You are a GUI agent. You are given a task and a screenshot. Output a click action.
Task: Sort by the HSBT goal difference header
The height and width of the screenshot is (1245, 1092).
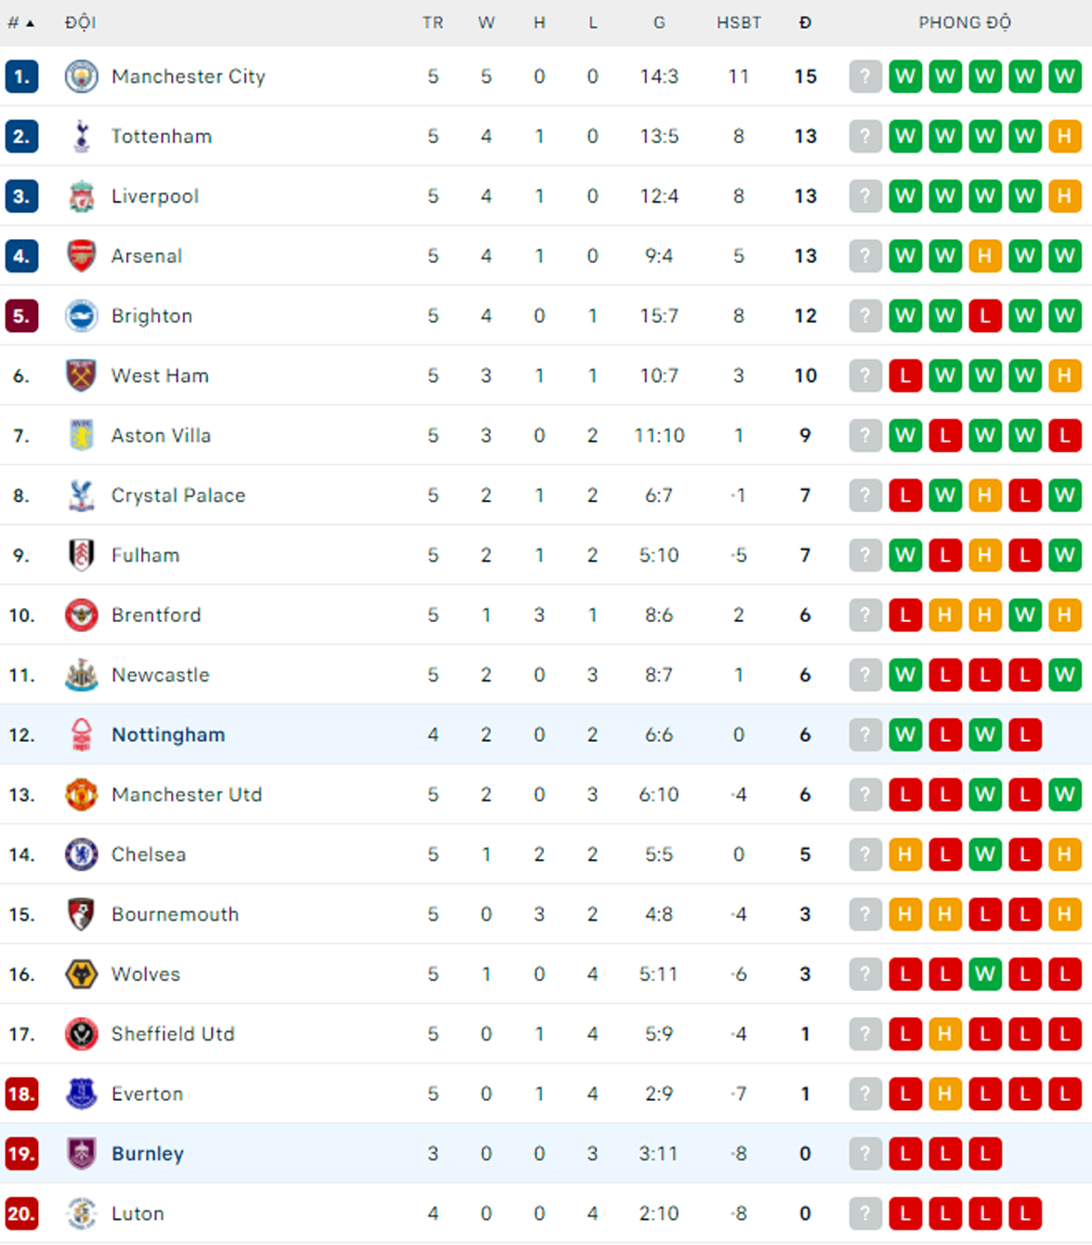tap(739, 22)
